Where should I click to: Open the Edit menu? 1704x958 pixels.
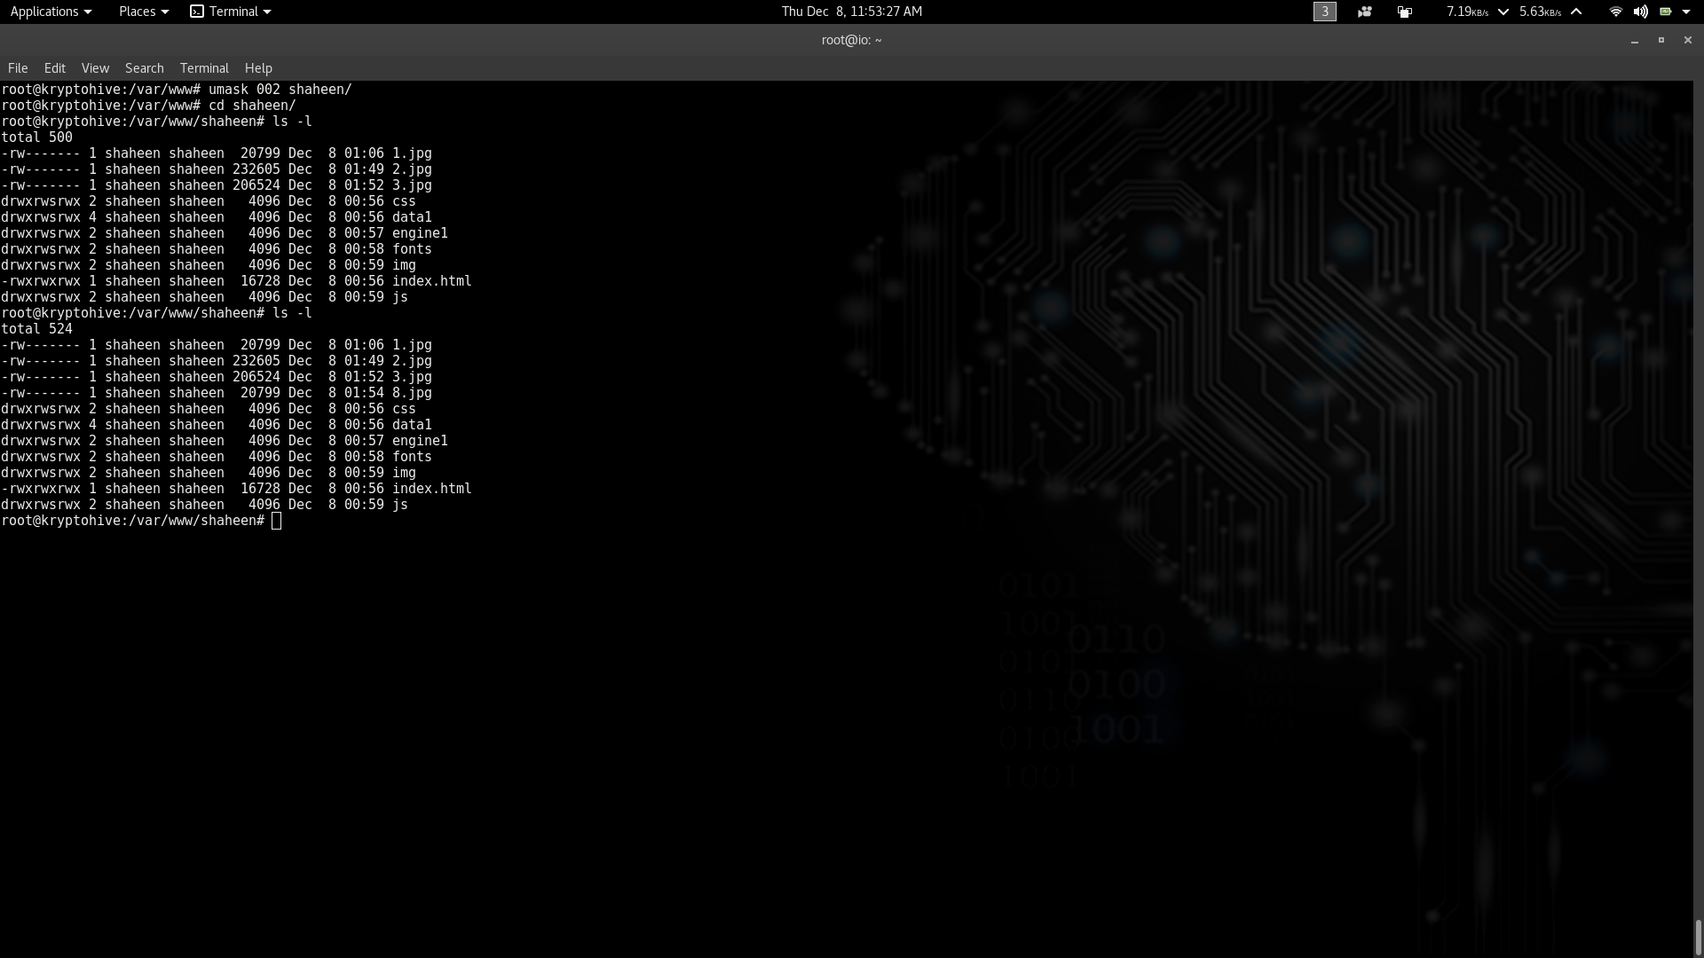[x=55, y=68]
